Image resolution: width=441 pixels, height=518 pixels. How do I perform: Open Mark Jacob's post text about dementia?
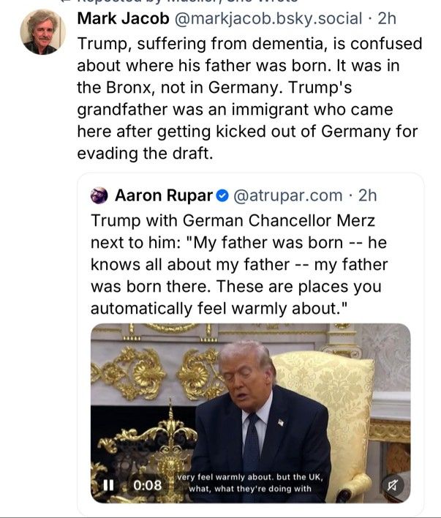pos(249,99)
